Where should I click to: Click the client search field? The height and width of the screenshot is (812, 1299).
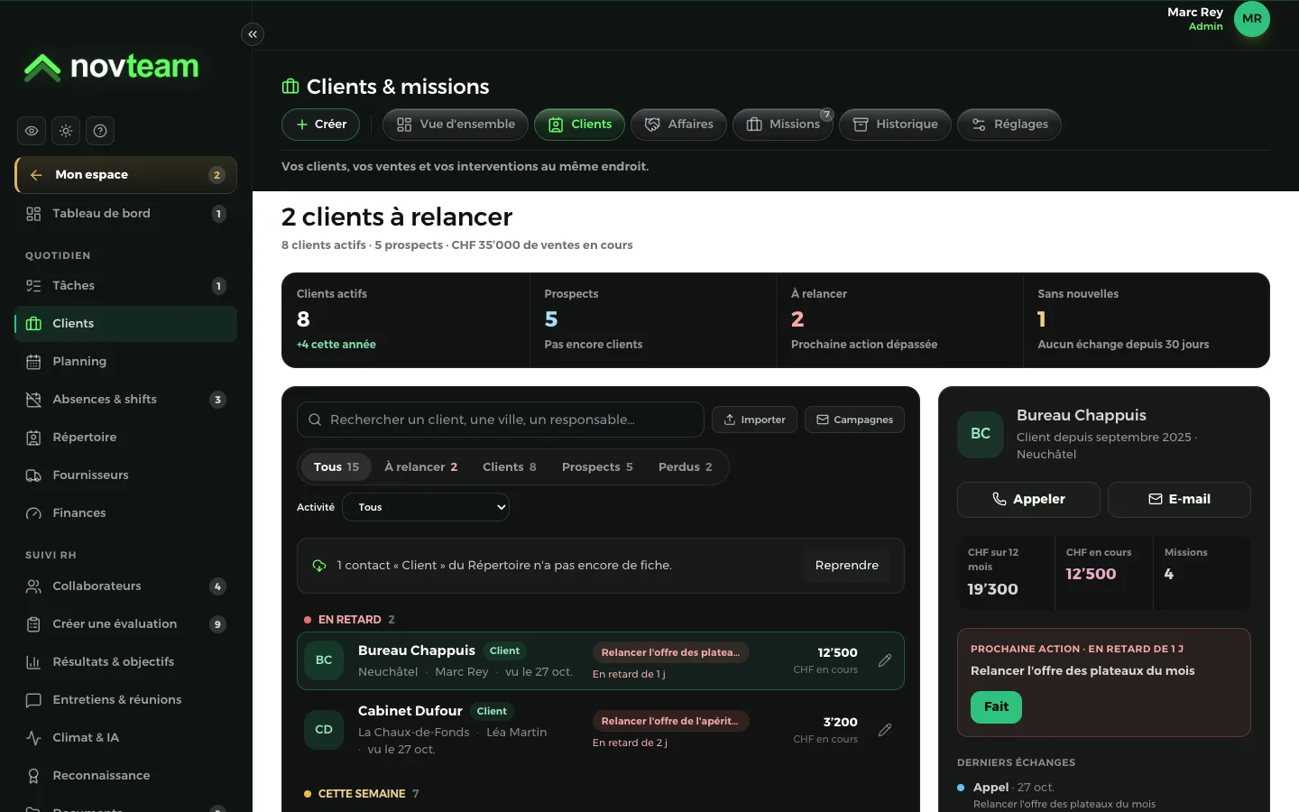501,420
